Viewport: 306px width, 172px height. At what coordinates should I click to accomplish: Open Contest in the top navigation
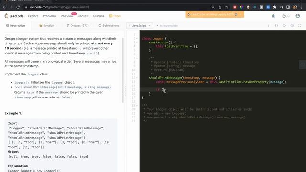tap(83, 16)
